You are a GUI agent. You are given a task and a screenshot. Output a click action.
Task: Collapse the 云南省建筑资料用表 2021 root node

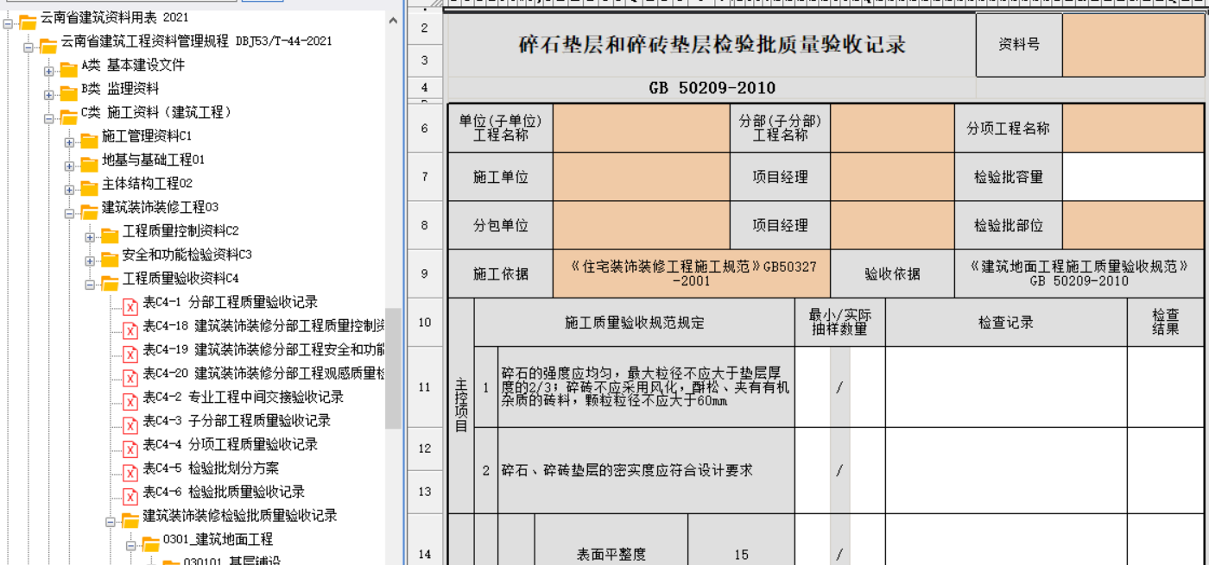pos(8,23)
